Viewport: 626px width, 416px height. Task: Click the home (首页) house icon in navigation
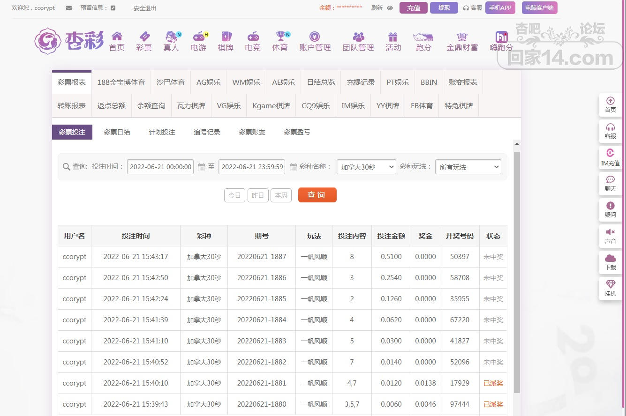click(117, 37)
